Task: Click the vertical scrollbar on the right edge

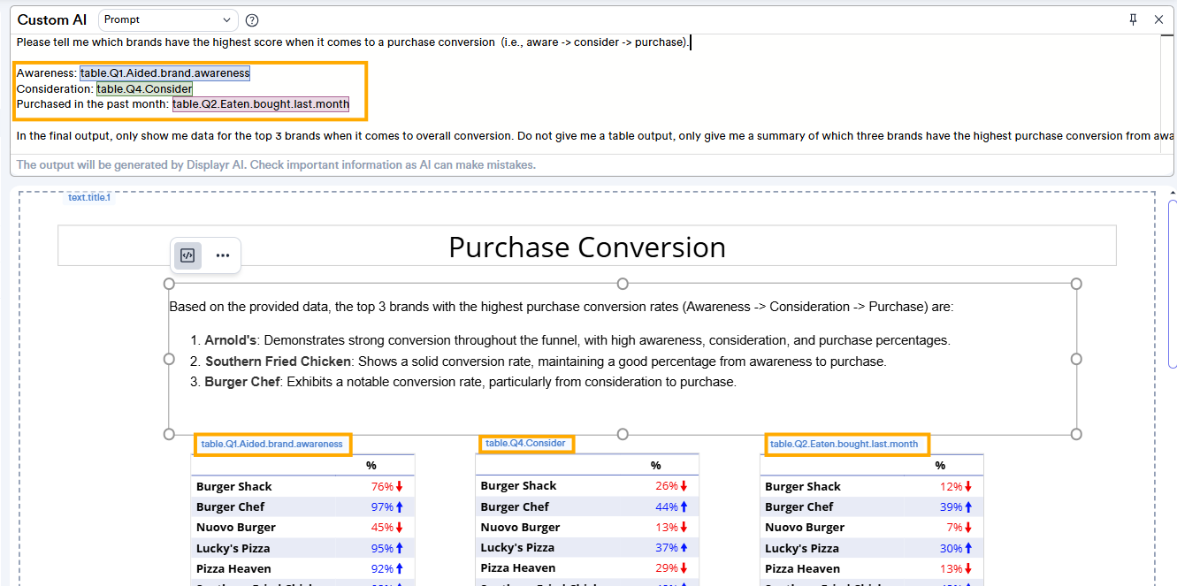Action: (x=1173, y=283)
